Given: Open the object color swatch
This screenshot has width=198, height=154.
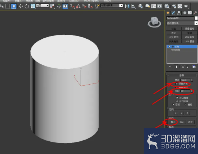Looking at the screenshot, I should [196, 18].
